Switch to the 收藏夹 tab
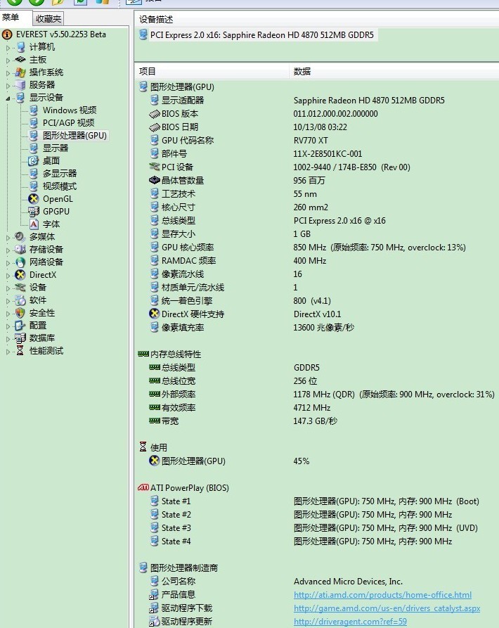 [48, 19]
